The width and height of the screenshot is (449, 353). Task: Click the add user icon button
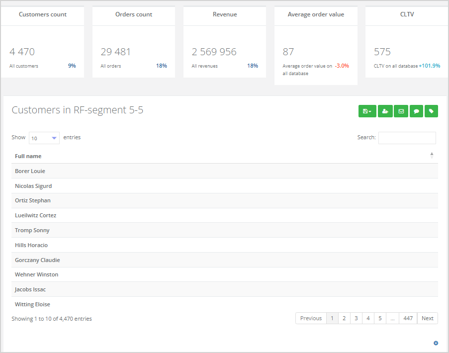click(x=385, y=111)
